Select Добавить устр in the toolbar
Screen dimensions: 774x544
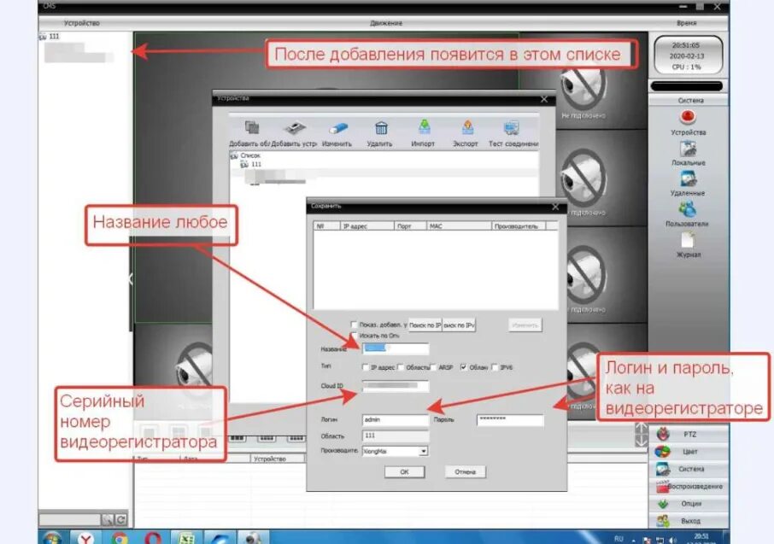coord(295,132)
